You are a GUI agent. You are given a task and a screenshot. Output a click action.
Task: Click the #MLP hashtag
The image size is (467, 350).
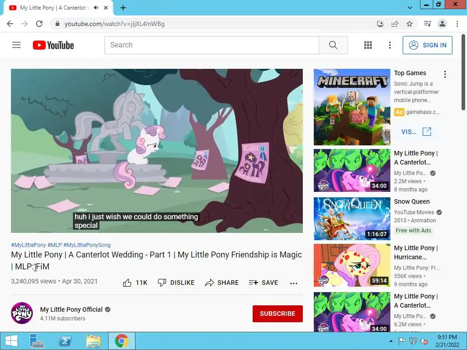pyautogui.click(x=55, y=245)
